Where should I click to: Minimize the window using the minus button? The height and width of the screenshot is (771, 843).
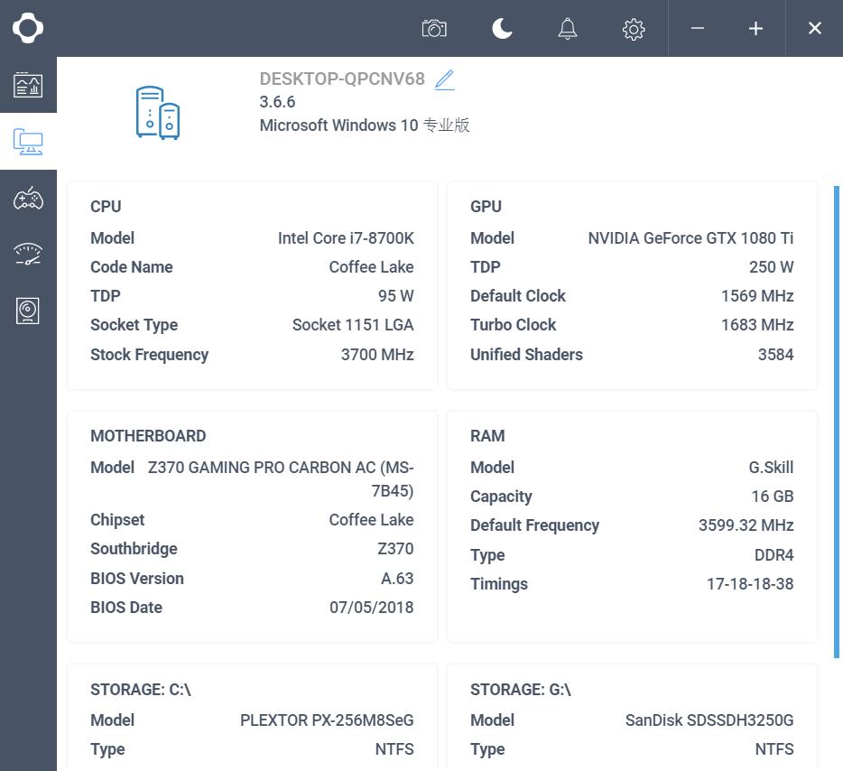point(698,29)
